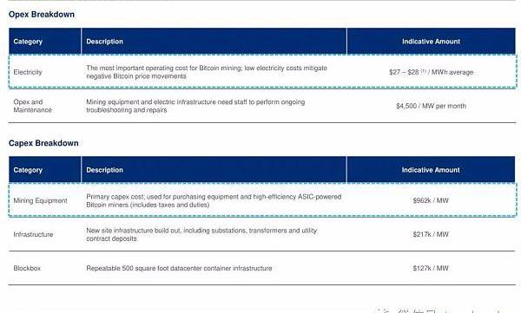521x313 pixels.
Task: Click the electricity description about Bitcoin mining cost
Action: 207,72
